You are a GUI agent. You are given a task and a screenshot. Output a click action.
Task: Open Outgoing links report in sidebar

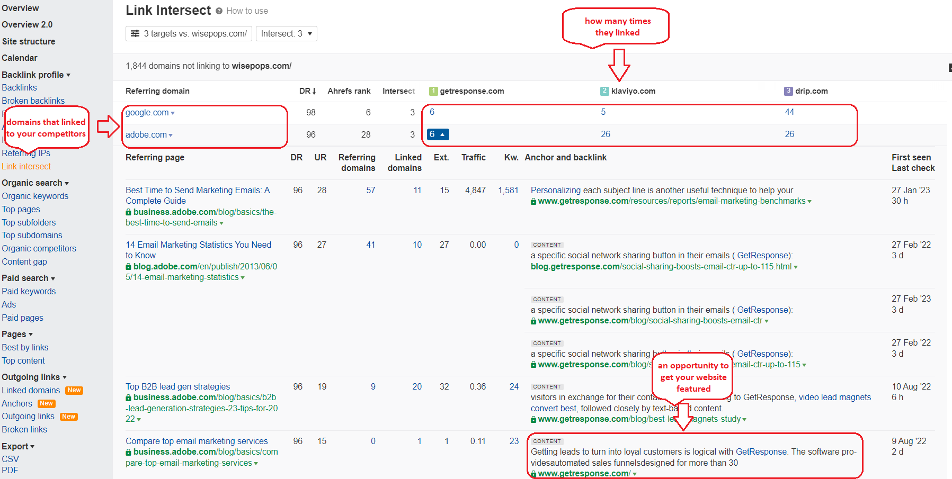point(28,416)
